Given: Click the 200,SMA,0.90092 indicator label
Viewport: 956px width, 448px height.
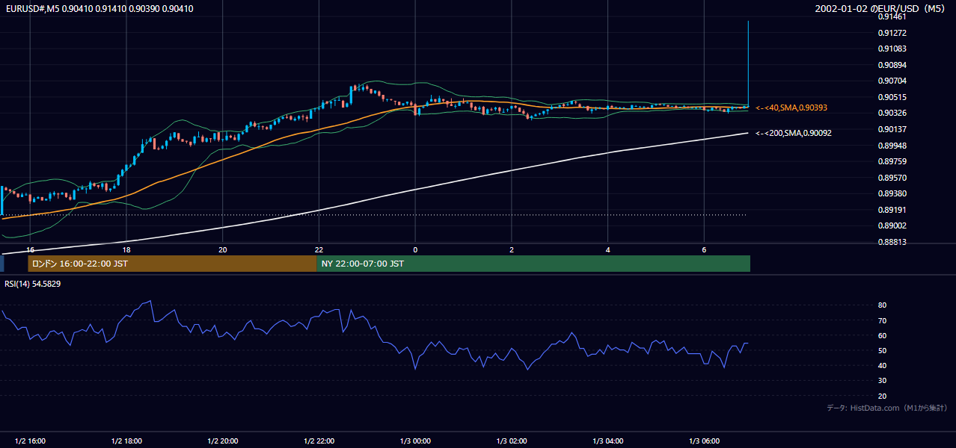Looking at the screenshot, I should [793, 133].
